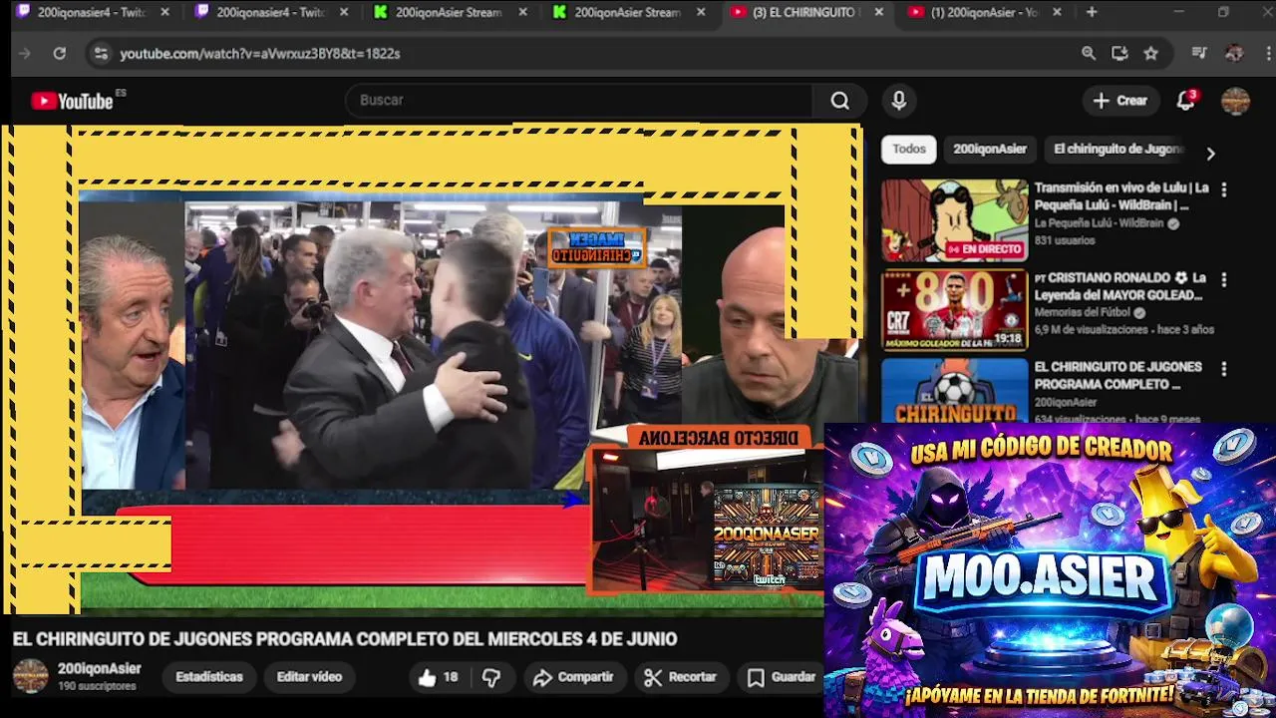Open La Pequeña Lulú live thumbnail
The image size is (1276, 718).
tap(954, 220)
